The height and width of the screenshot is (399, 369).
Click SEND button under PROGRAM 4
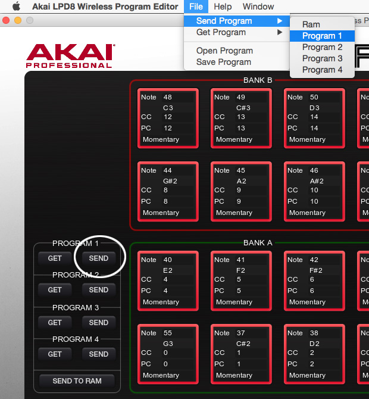tap(99, 354)
